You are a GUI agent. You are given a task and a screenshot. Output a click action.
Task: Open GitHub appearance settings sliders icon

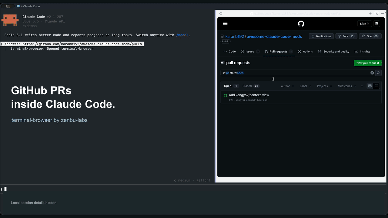(377, 24)
